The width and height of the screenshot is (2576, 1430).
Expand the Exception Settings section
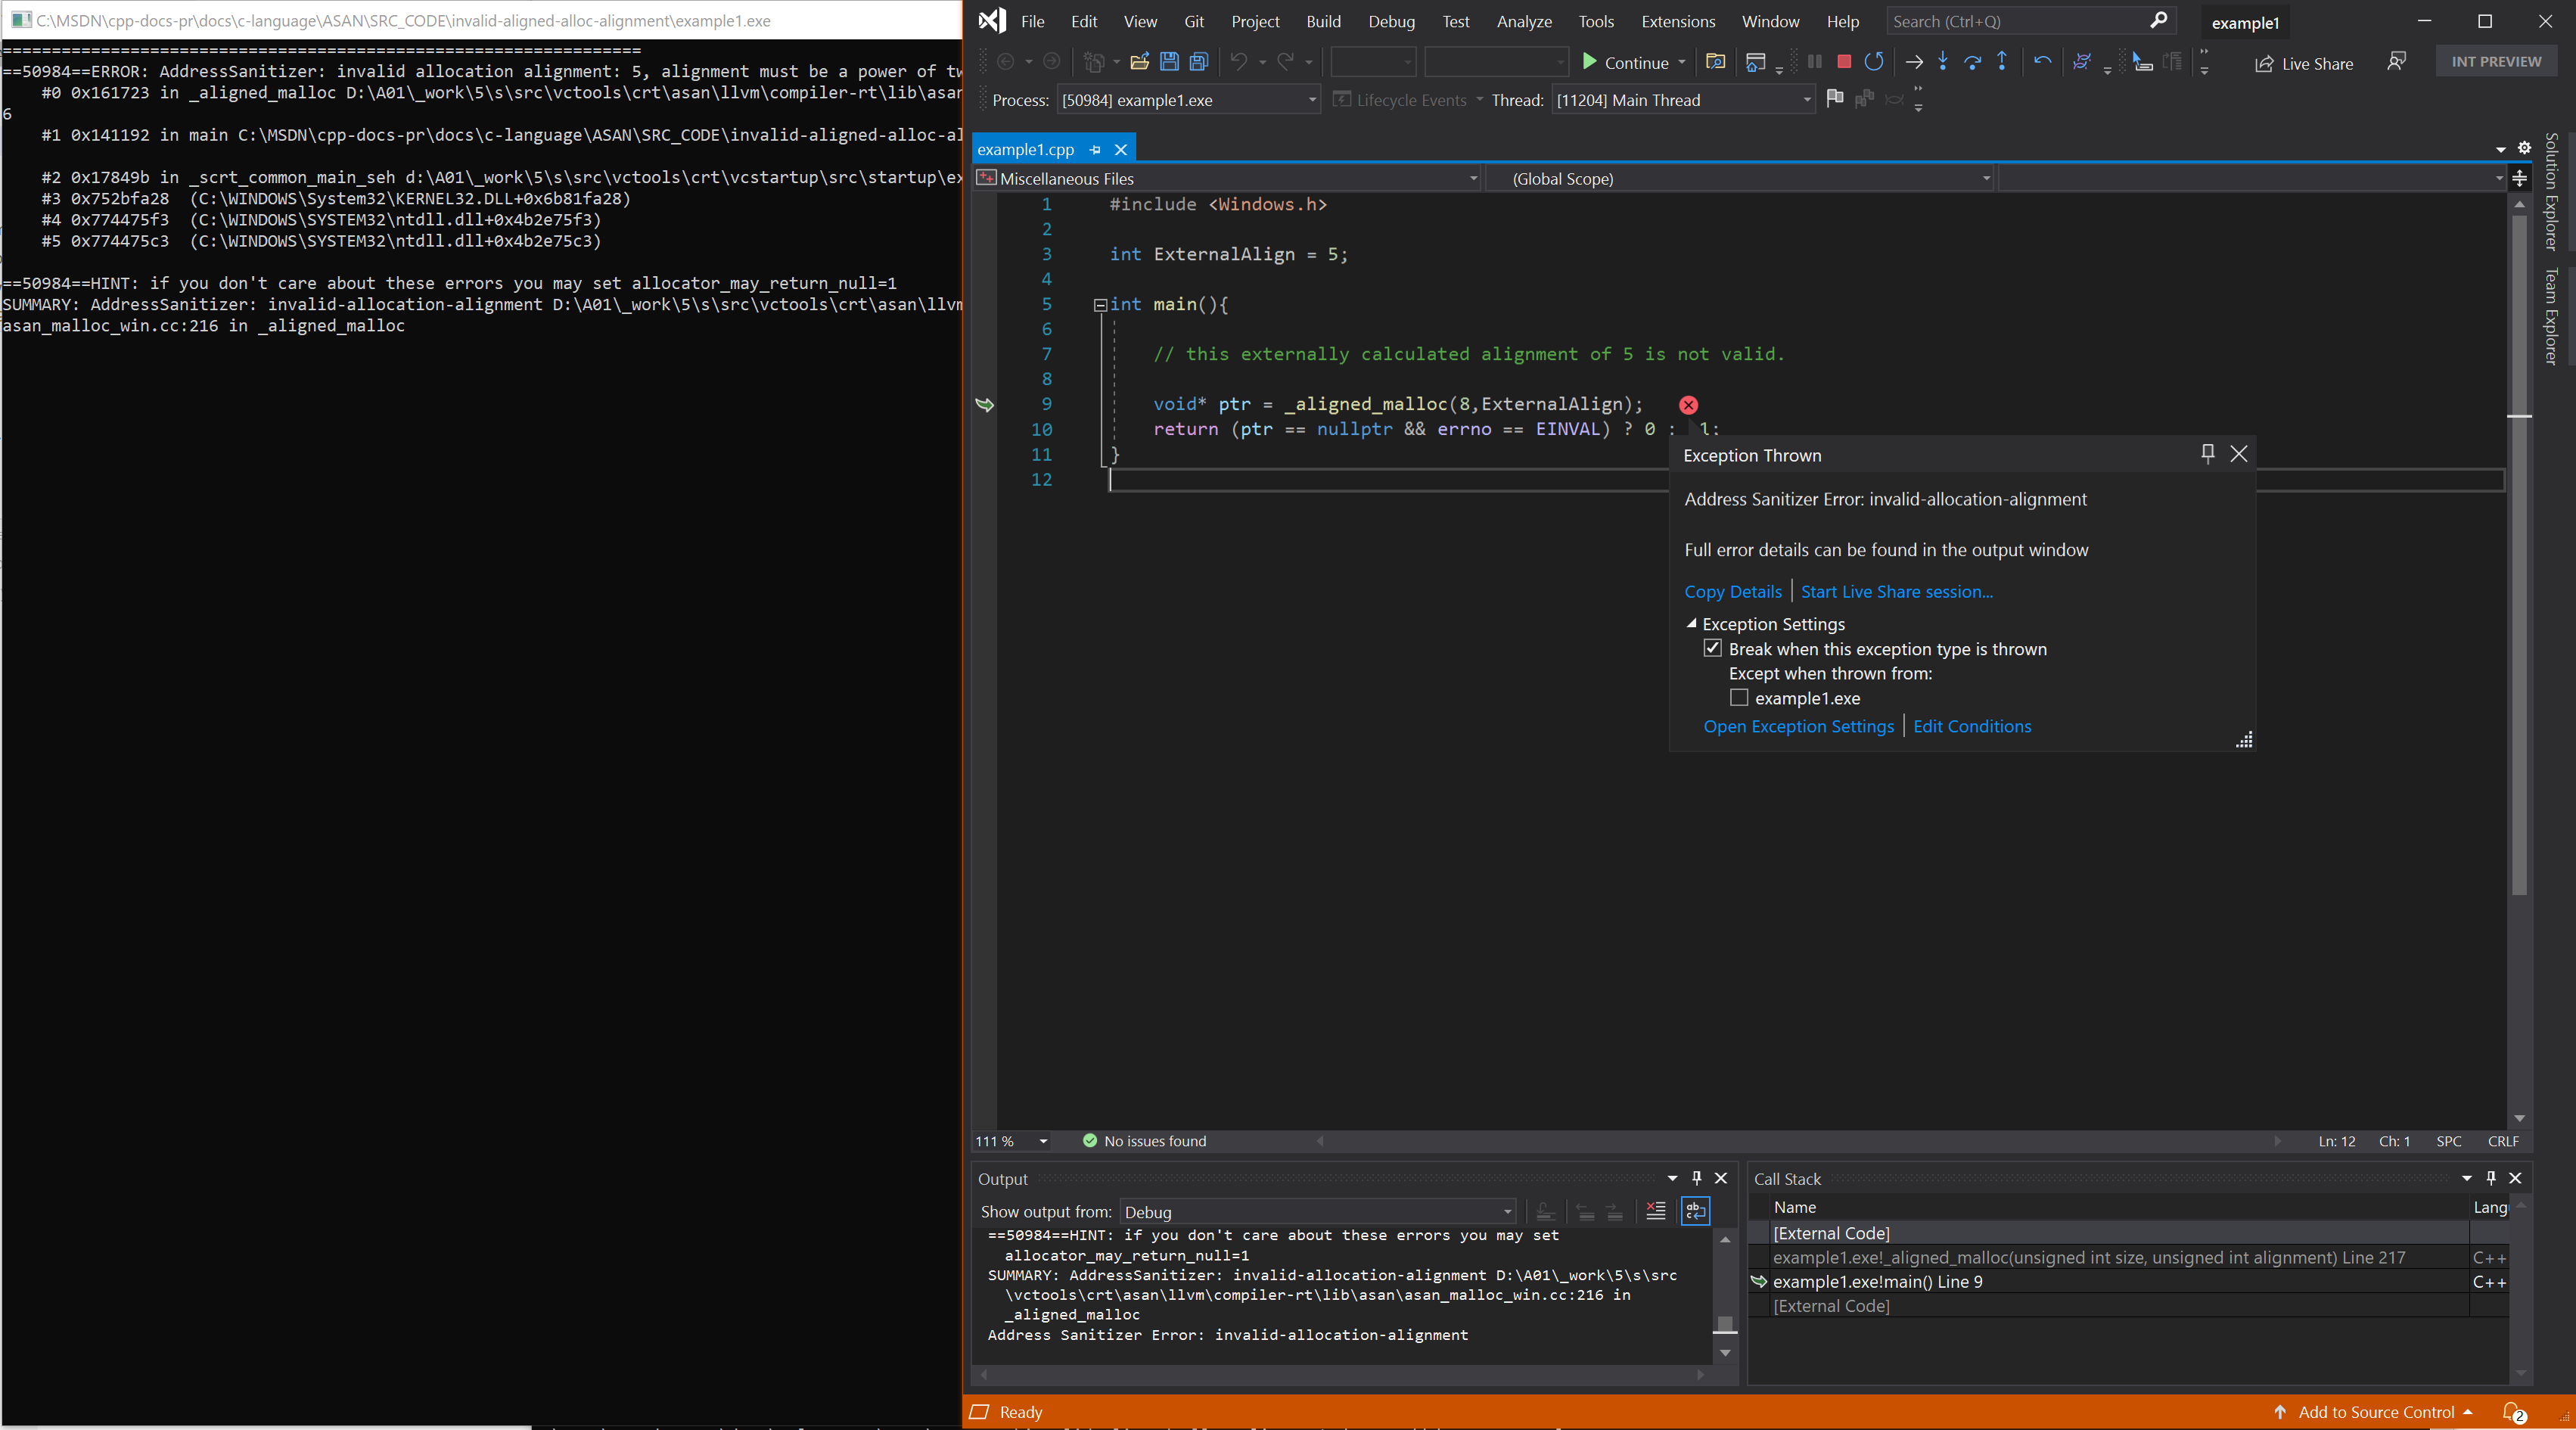[x=1690, y=623]
